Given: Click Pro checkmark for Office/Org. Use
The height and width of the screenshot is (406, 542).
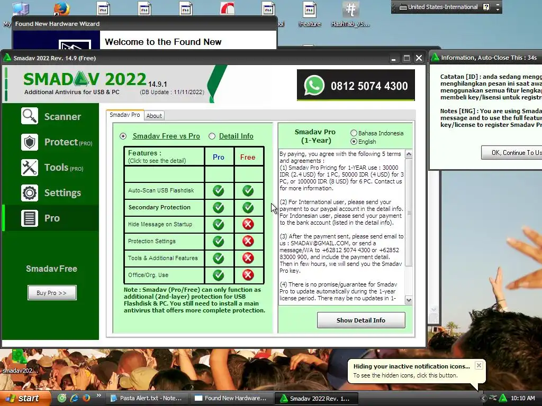Looking at the screenshot, I should pos(219,275).
